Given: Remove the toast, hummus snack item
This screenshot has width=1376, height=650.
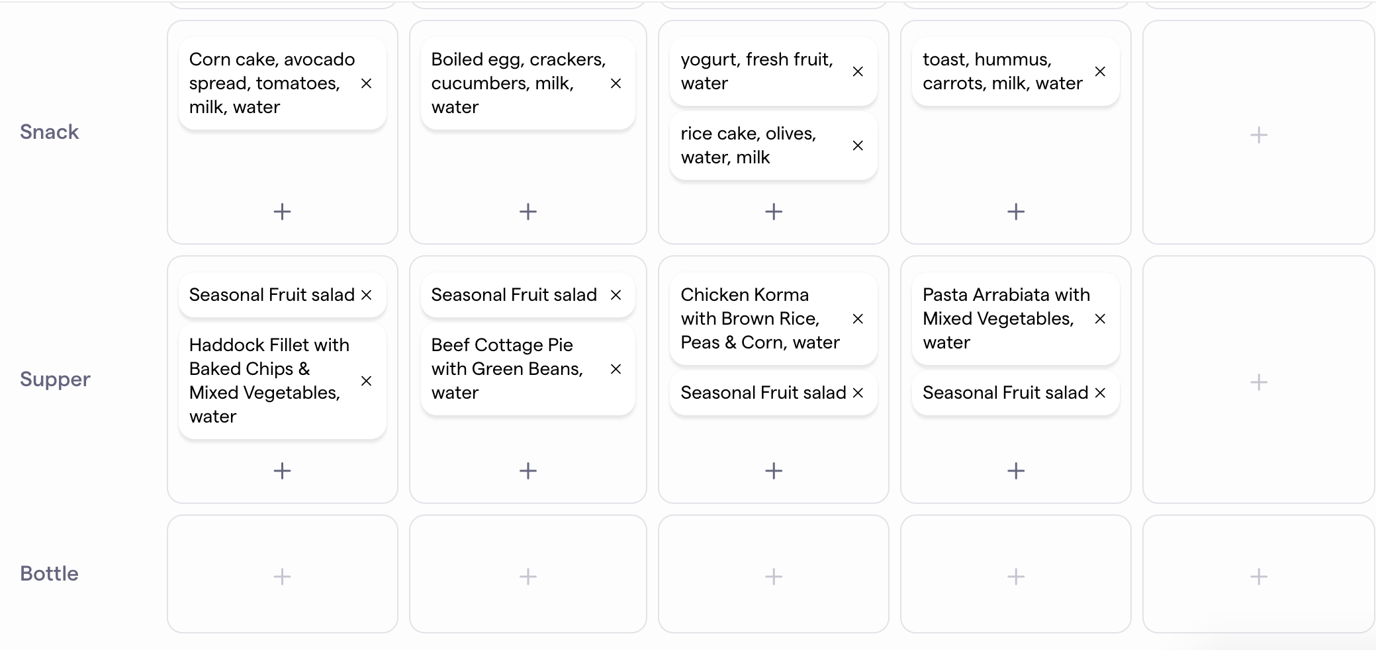Looking at the screenshot, I should [1100, 71].
